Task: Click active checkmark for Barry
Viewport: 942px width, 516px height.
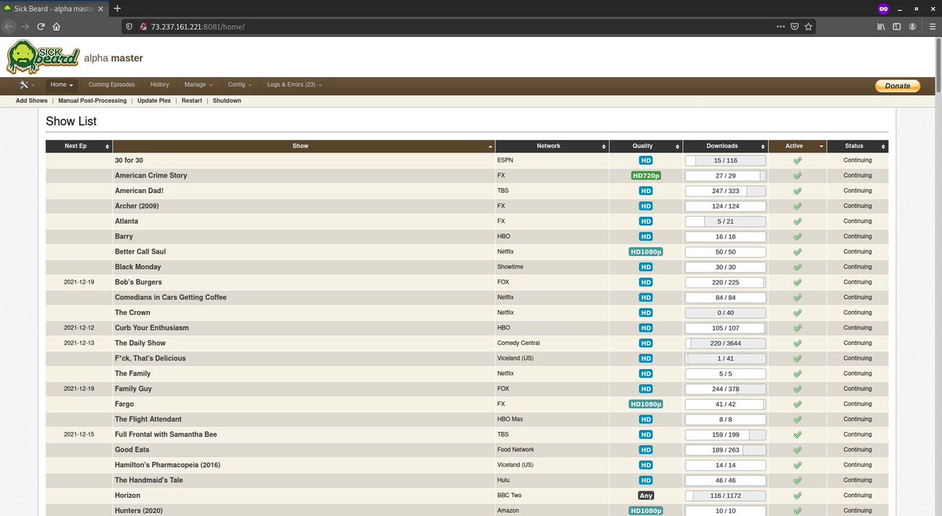Action: coord(798,236)
